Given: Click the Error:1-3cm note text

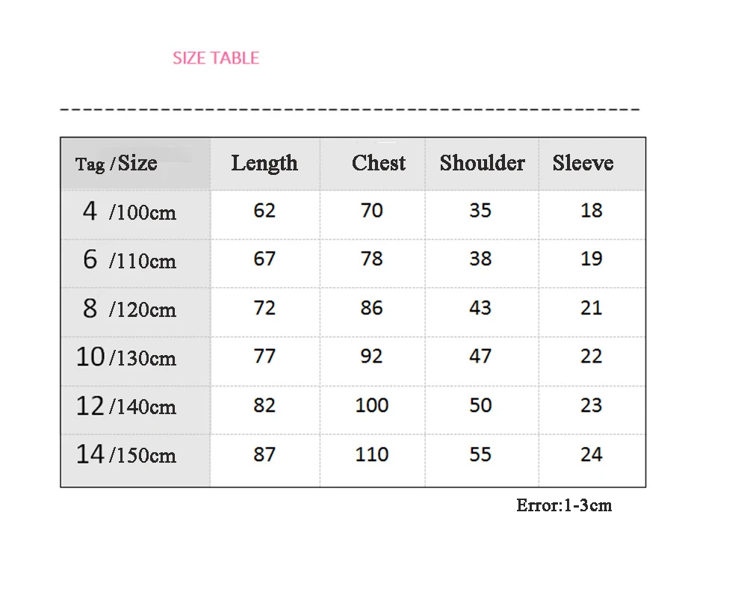Looking at the screenshot, I should 564,505.
